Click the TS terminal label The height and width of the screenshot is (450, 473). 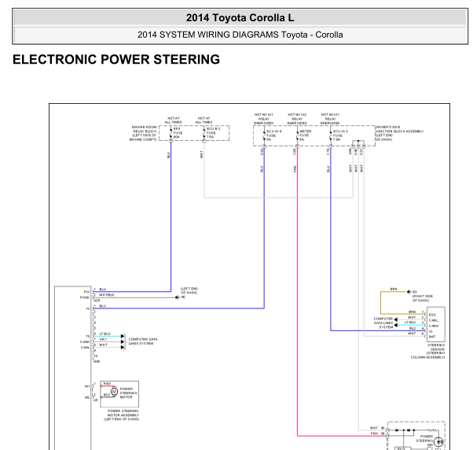[x=88, y=336]
